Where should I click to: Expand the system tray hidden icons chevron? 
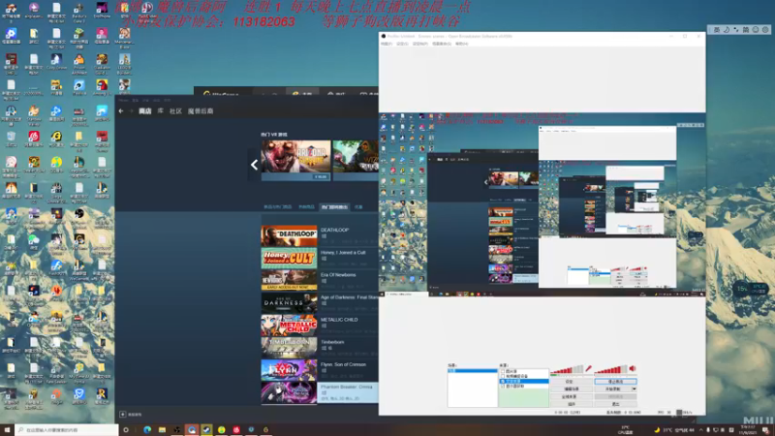700,430
